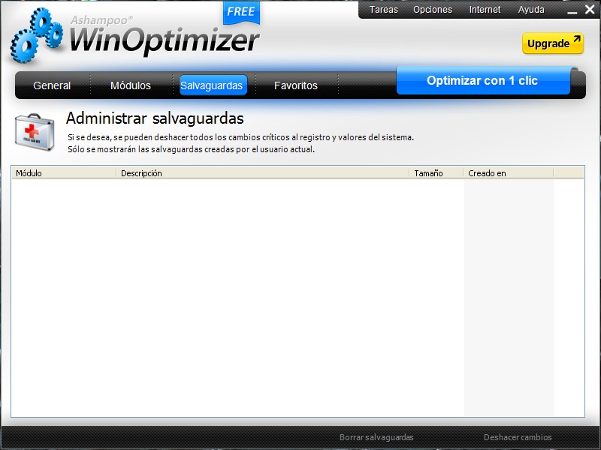Open the Ayuda menu
Viewport: 601px width, 450px height.
tap(531, 10)
